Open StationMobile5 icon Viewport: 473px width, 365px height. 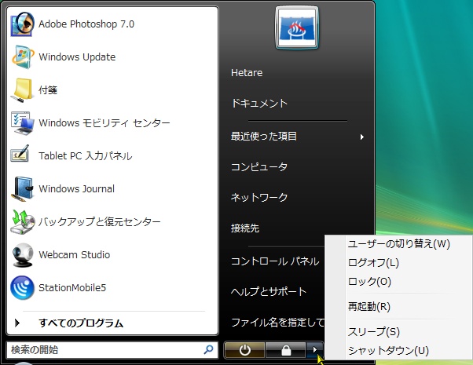22,288
